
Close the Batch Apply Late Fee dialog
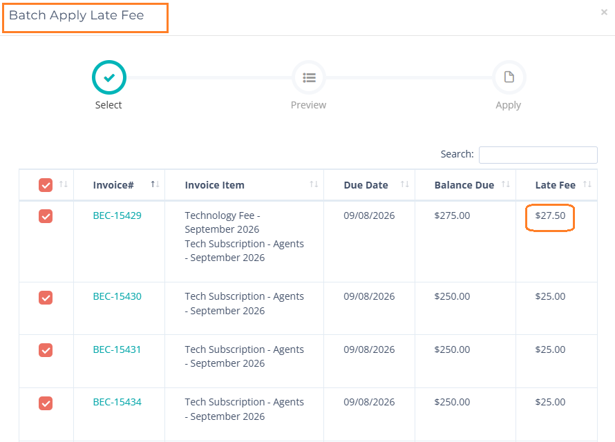604,12
